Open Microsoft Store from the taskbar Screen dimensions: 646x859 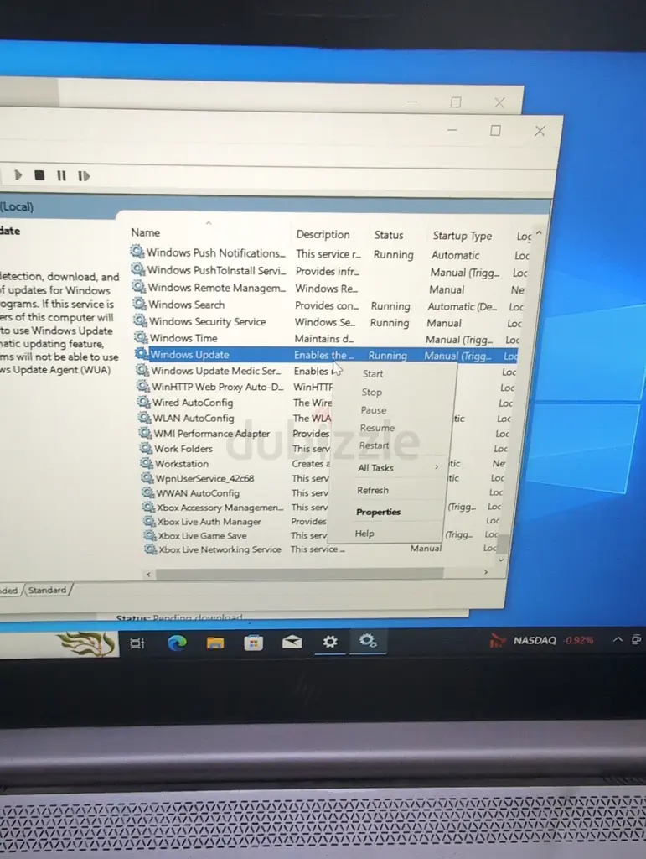(253, 643)
